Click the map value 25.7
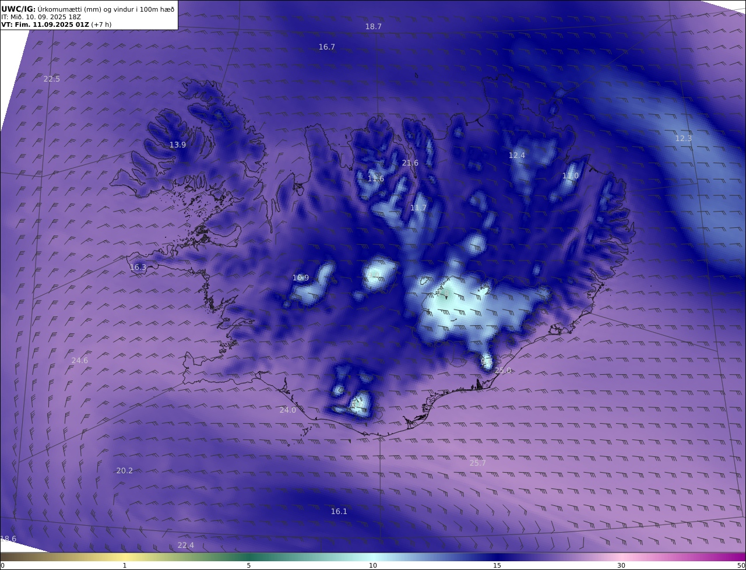 point(478,463)
